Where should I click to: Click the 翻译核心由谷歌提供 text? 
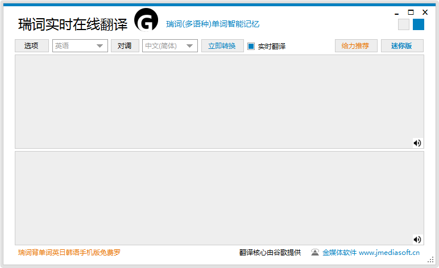[x=270, y=252]
